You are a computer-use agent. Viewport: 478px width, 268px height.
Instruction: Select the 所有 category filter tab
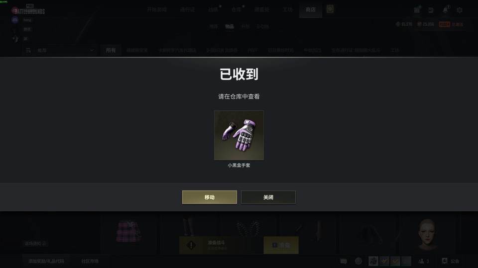(x=111, y=51)
